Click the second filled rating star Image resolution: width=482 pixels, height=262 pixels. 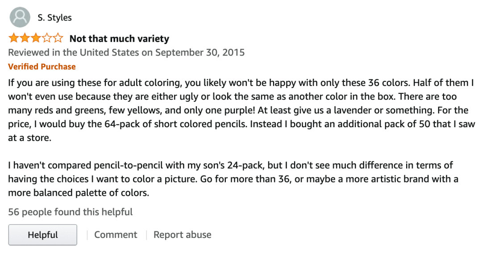pos(25,38)
